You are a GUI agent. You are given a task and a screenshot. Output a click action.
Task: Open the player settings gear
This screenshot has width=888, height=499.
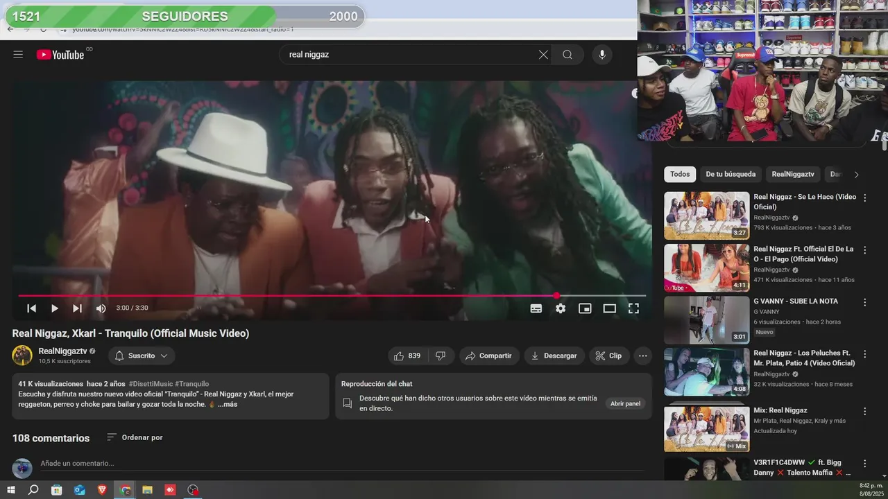pyautogui.click(x=561, y=308)
